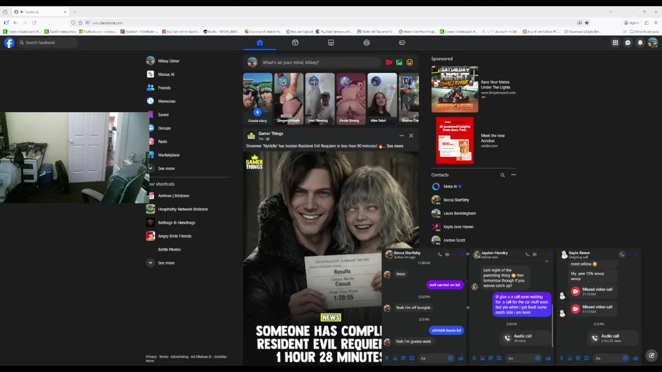Open Alex Fabri's story

[x=382, y=99]
